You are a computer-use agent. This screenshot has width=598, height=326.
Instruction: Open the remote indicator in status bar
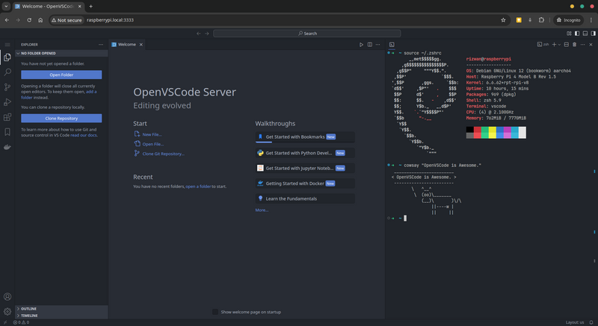(5, 322)
